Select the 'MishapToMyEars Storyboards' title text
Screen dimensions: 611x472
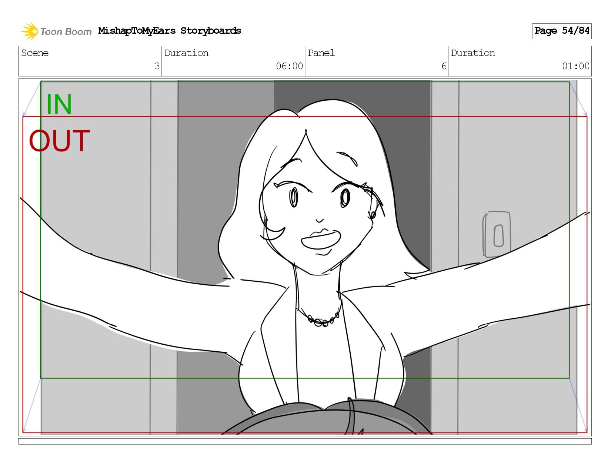point(170,31)
